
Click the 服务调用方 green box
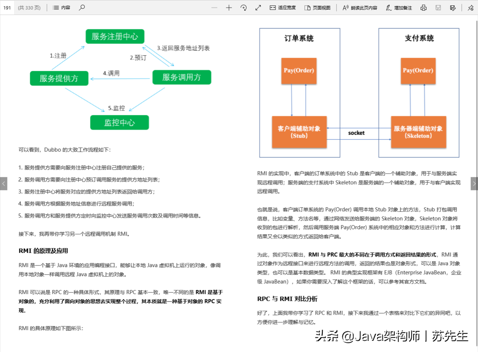[182, 77]
